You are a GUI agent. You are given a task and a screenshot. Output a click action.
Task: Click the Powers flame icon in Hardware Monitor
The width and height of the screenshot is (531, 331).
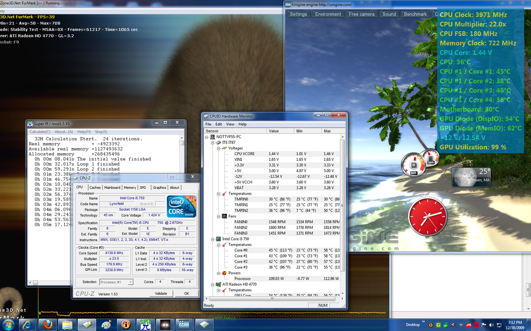coord(224,273)
